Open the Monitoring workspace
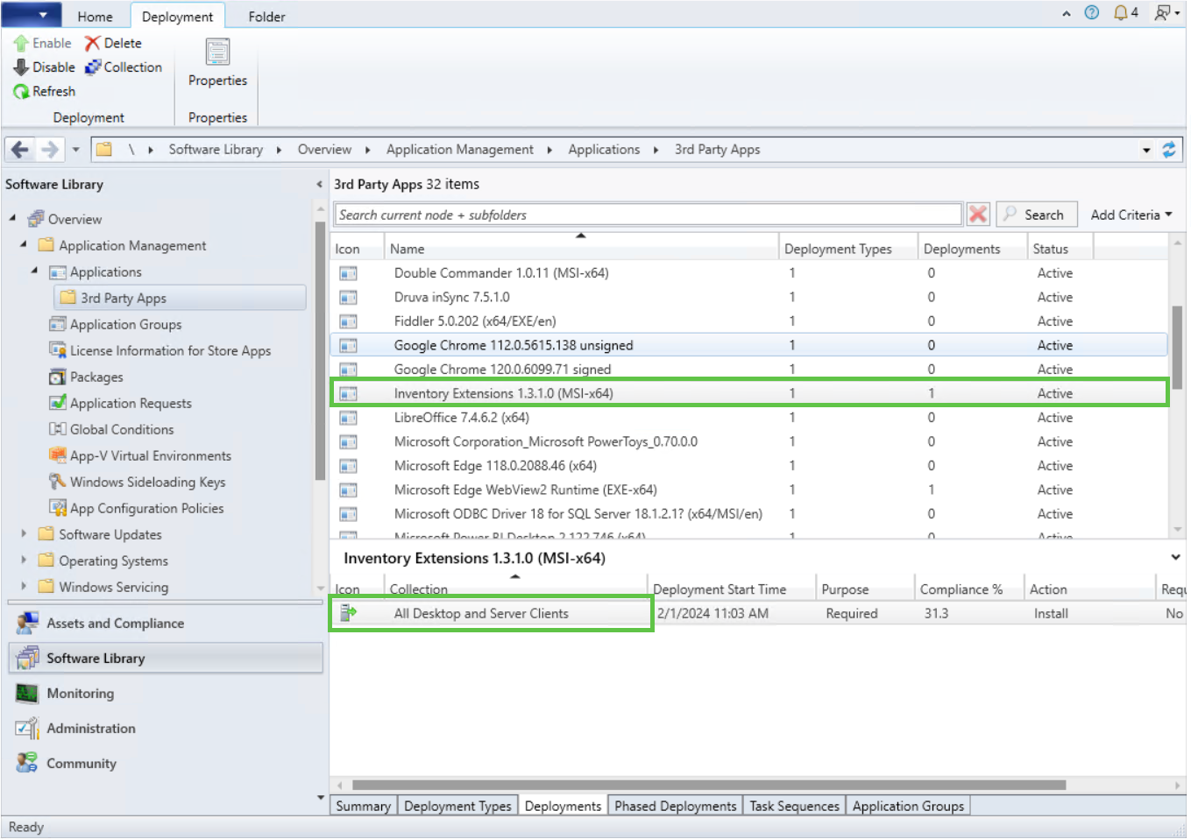The width and height of the screenshot is (1191, 839). click(x=81, y=694)
